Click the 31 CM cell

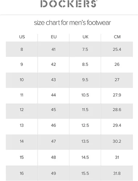click(x=117, y=157)
